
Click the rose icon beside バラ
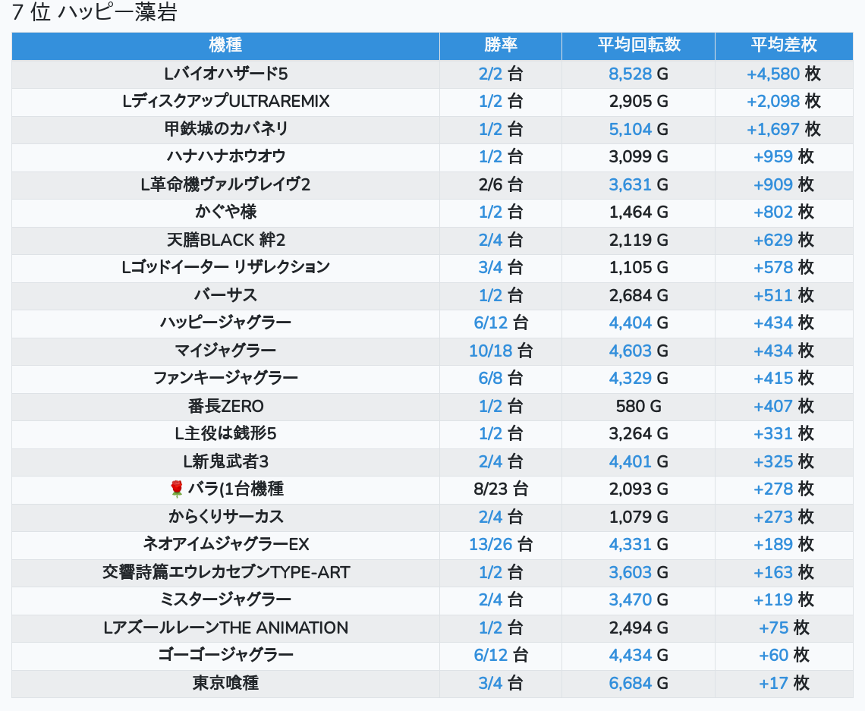177,489
